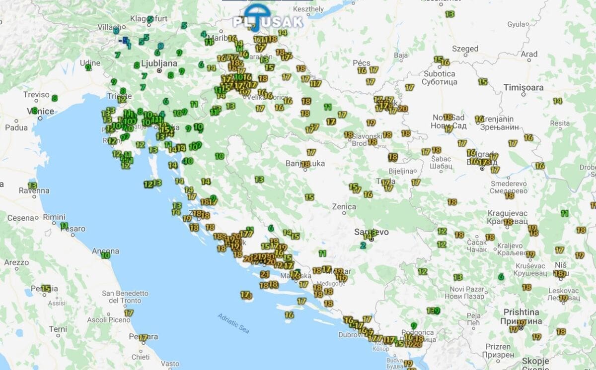
Task: Click the Timișoara city label
Action: pyautogui.click(x=523, y=87)
